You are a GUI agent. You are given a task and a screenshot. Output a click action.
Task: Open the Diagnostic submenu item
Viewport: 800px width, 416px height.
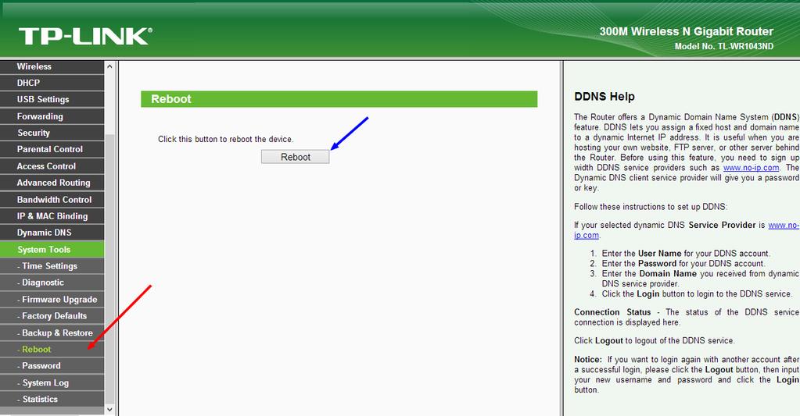52,283
